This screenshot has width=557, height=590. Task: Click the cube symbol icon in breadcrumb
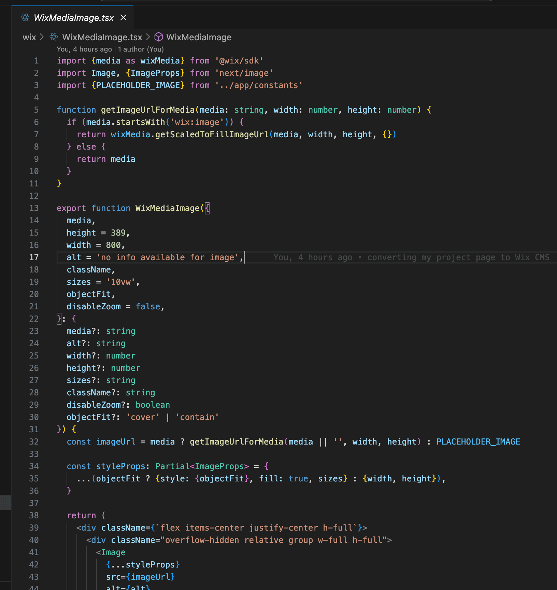tap(159, 37)
